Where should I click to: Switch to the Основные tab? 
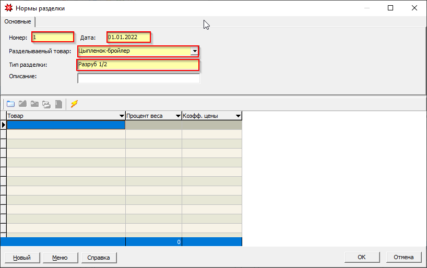click(18, 21)
